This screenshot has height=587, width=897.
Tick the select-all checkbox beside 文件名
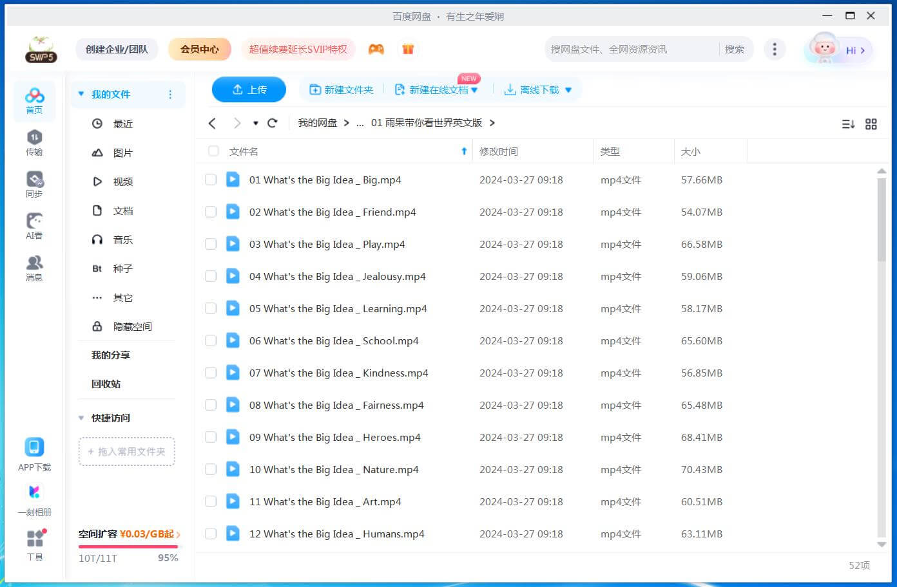[x=213, y=151]
